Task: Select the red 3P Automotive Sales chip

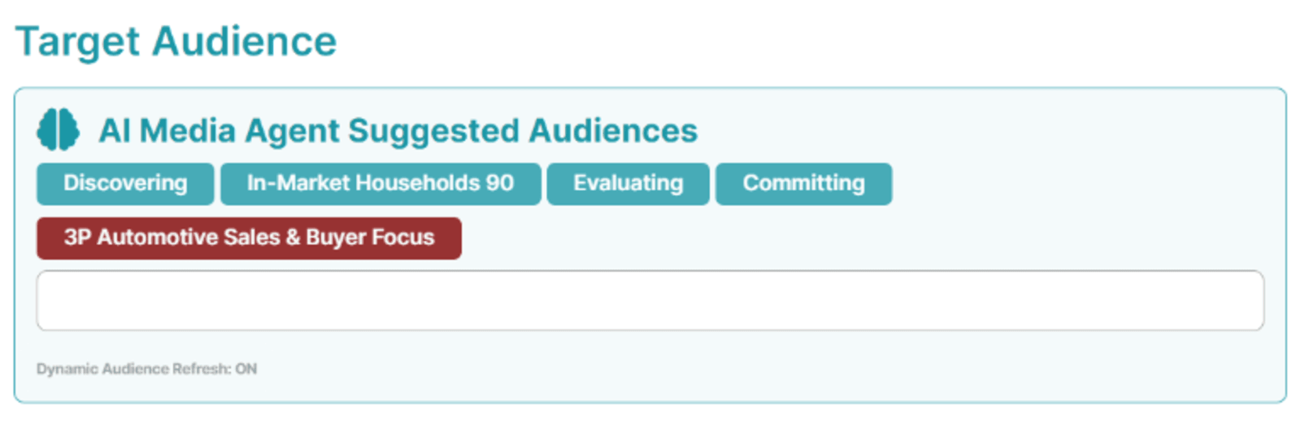Action: [x=249, y=238]
